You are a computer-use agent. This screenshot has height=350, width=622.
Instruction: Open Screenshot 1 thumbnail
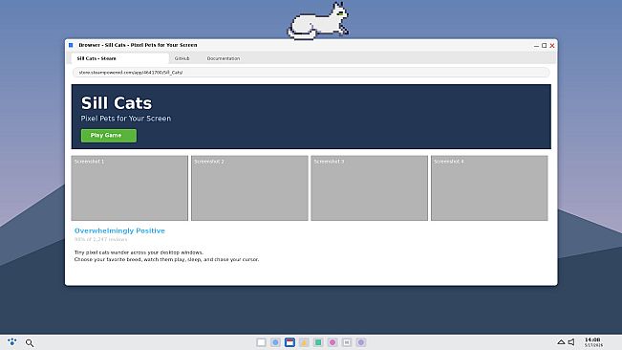point(130,187)
